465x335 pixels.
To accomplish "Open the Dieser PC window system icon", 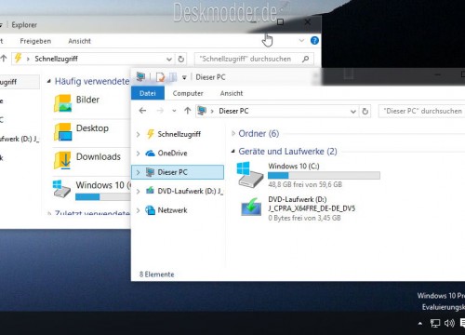I will pyautogui.click(x=140, y=76).
